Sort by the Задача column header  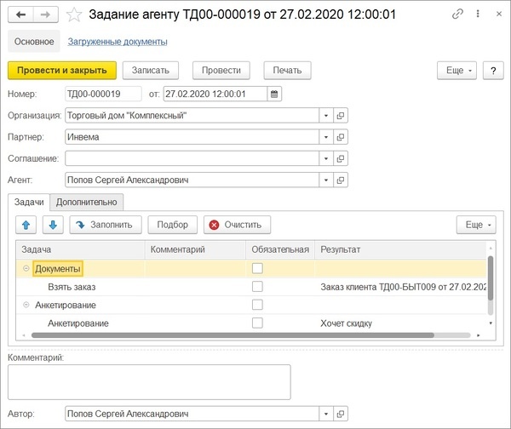[x=80, y=250]
